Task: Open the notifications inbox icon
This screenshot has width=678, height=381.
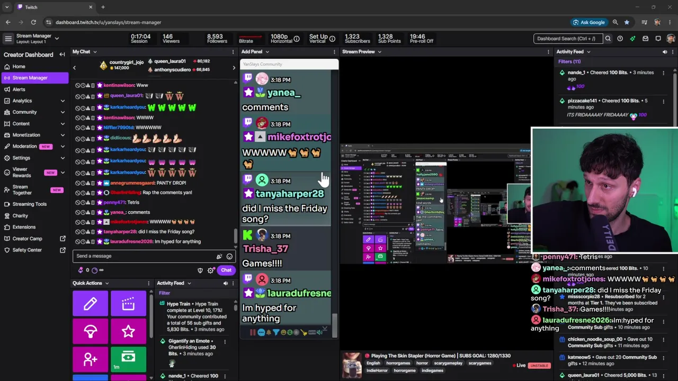Action: click(x=645, y=39)
